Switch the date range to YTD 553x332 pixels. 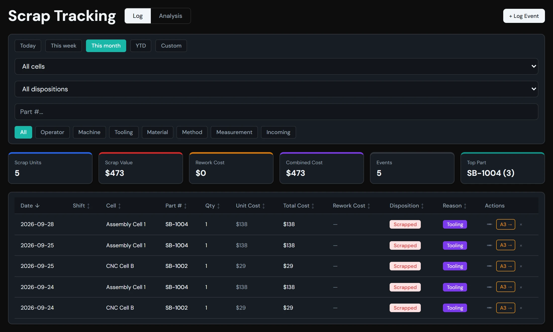coord(141,46)
